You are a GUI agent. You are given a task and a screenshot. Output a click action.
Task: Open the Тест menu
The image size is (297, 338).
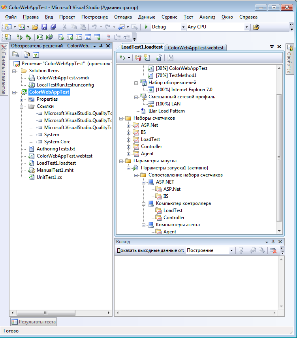188,17
